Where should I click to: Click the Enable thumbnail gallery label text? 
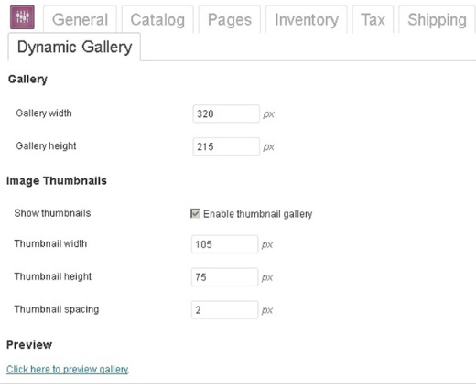point(258,214)
